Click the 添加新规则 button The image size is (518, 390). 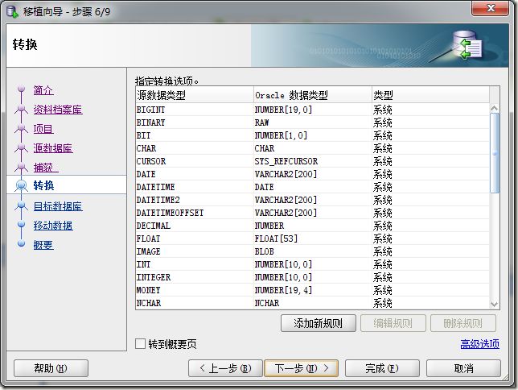click(x=319, y=323)
